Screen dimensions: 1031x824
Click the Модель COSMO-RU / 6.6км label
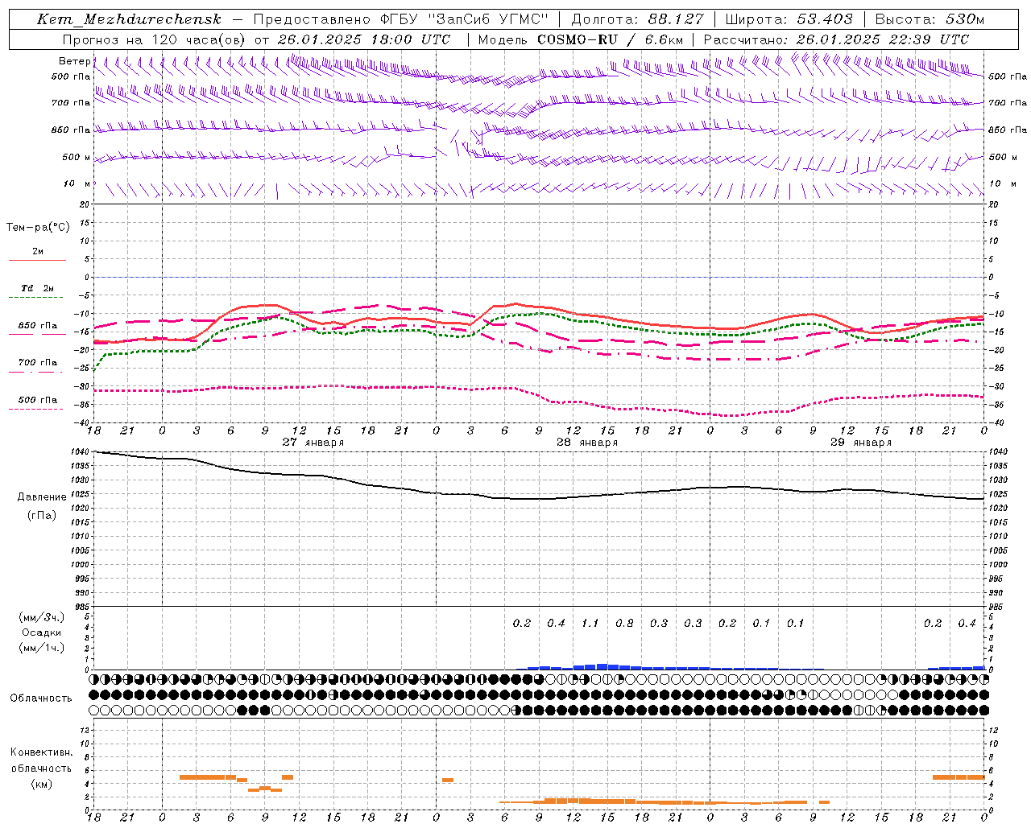(580, 39)
